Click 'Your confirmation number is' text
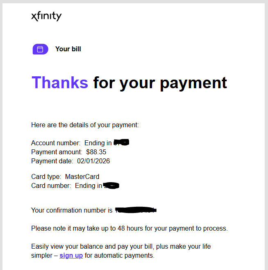 tap(71, 211)
